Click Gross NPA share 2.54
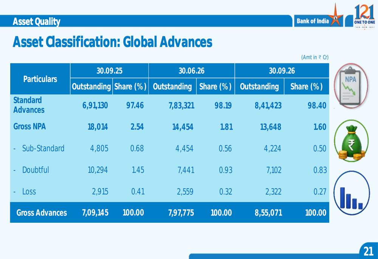Image resolution: width=378 pixels, height=259 pixels. pos(137,127)
